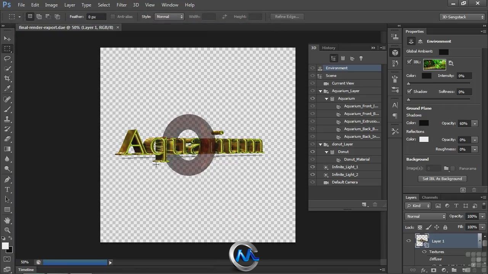Viewport: 488px width, 274px height.
Task: Switch to the Channels tab
Action: point(430,198)
